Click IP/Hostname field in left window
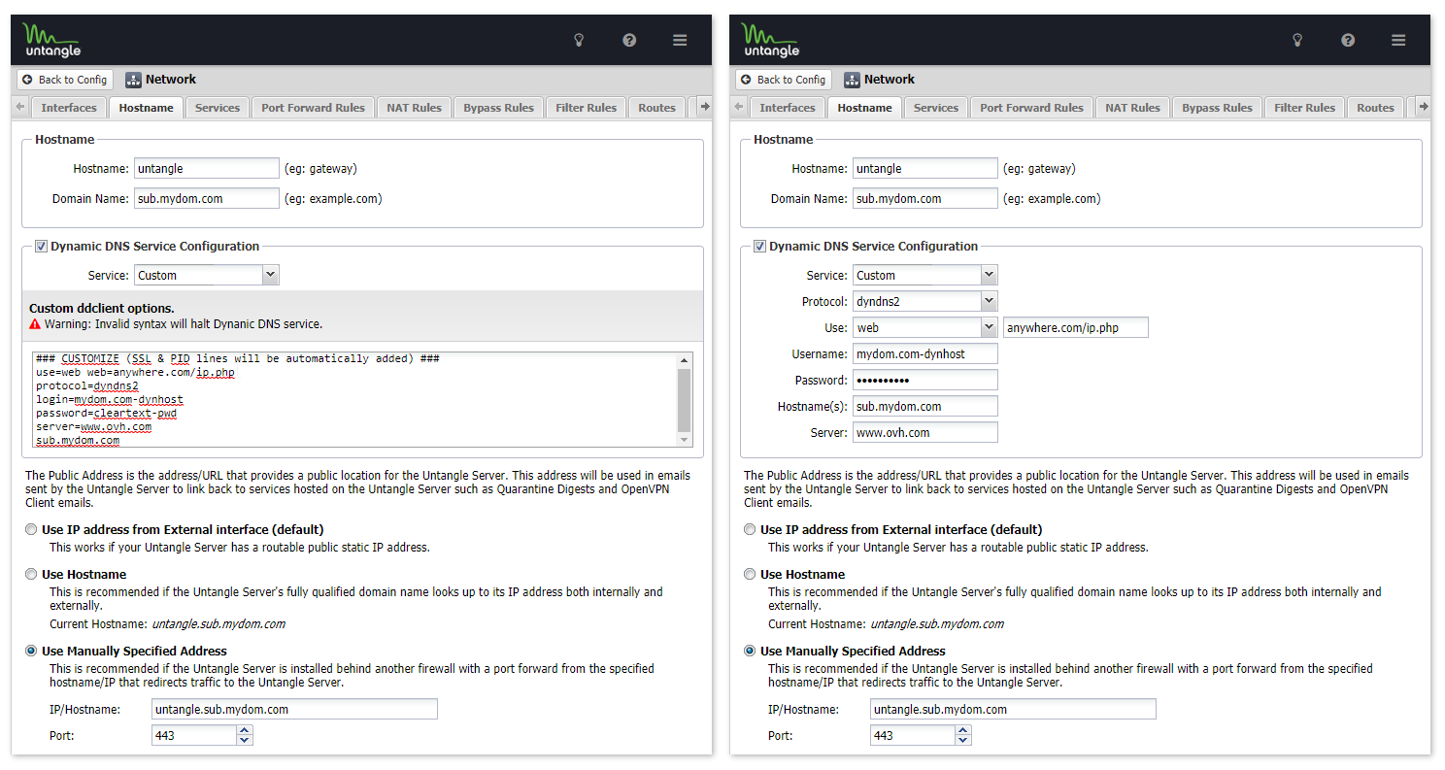 (x=295, y=710)
